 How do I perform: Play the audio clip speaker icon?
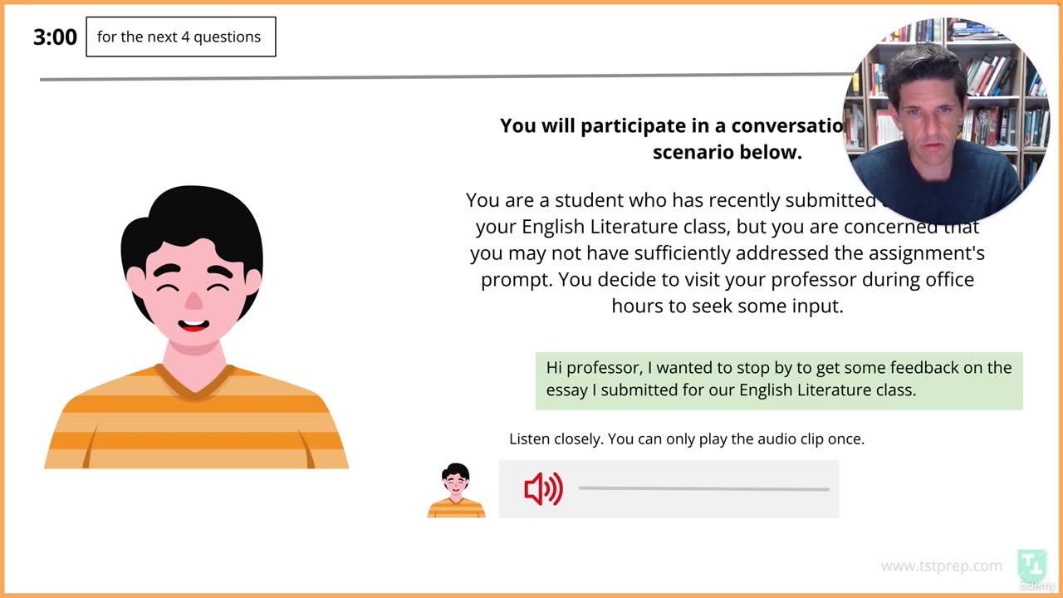(x=543, y=489)
